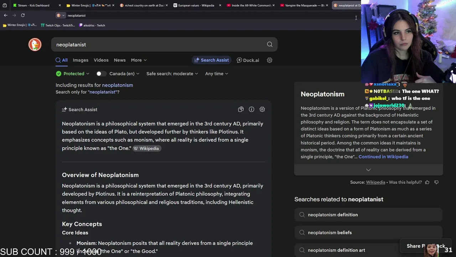Screen dimensions: 456x257
Task: Click the Search Assist button
Action: (212, 60)
